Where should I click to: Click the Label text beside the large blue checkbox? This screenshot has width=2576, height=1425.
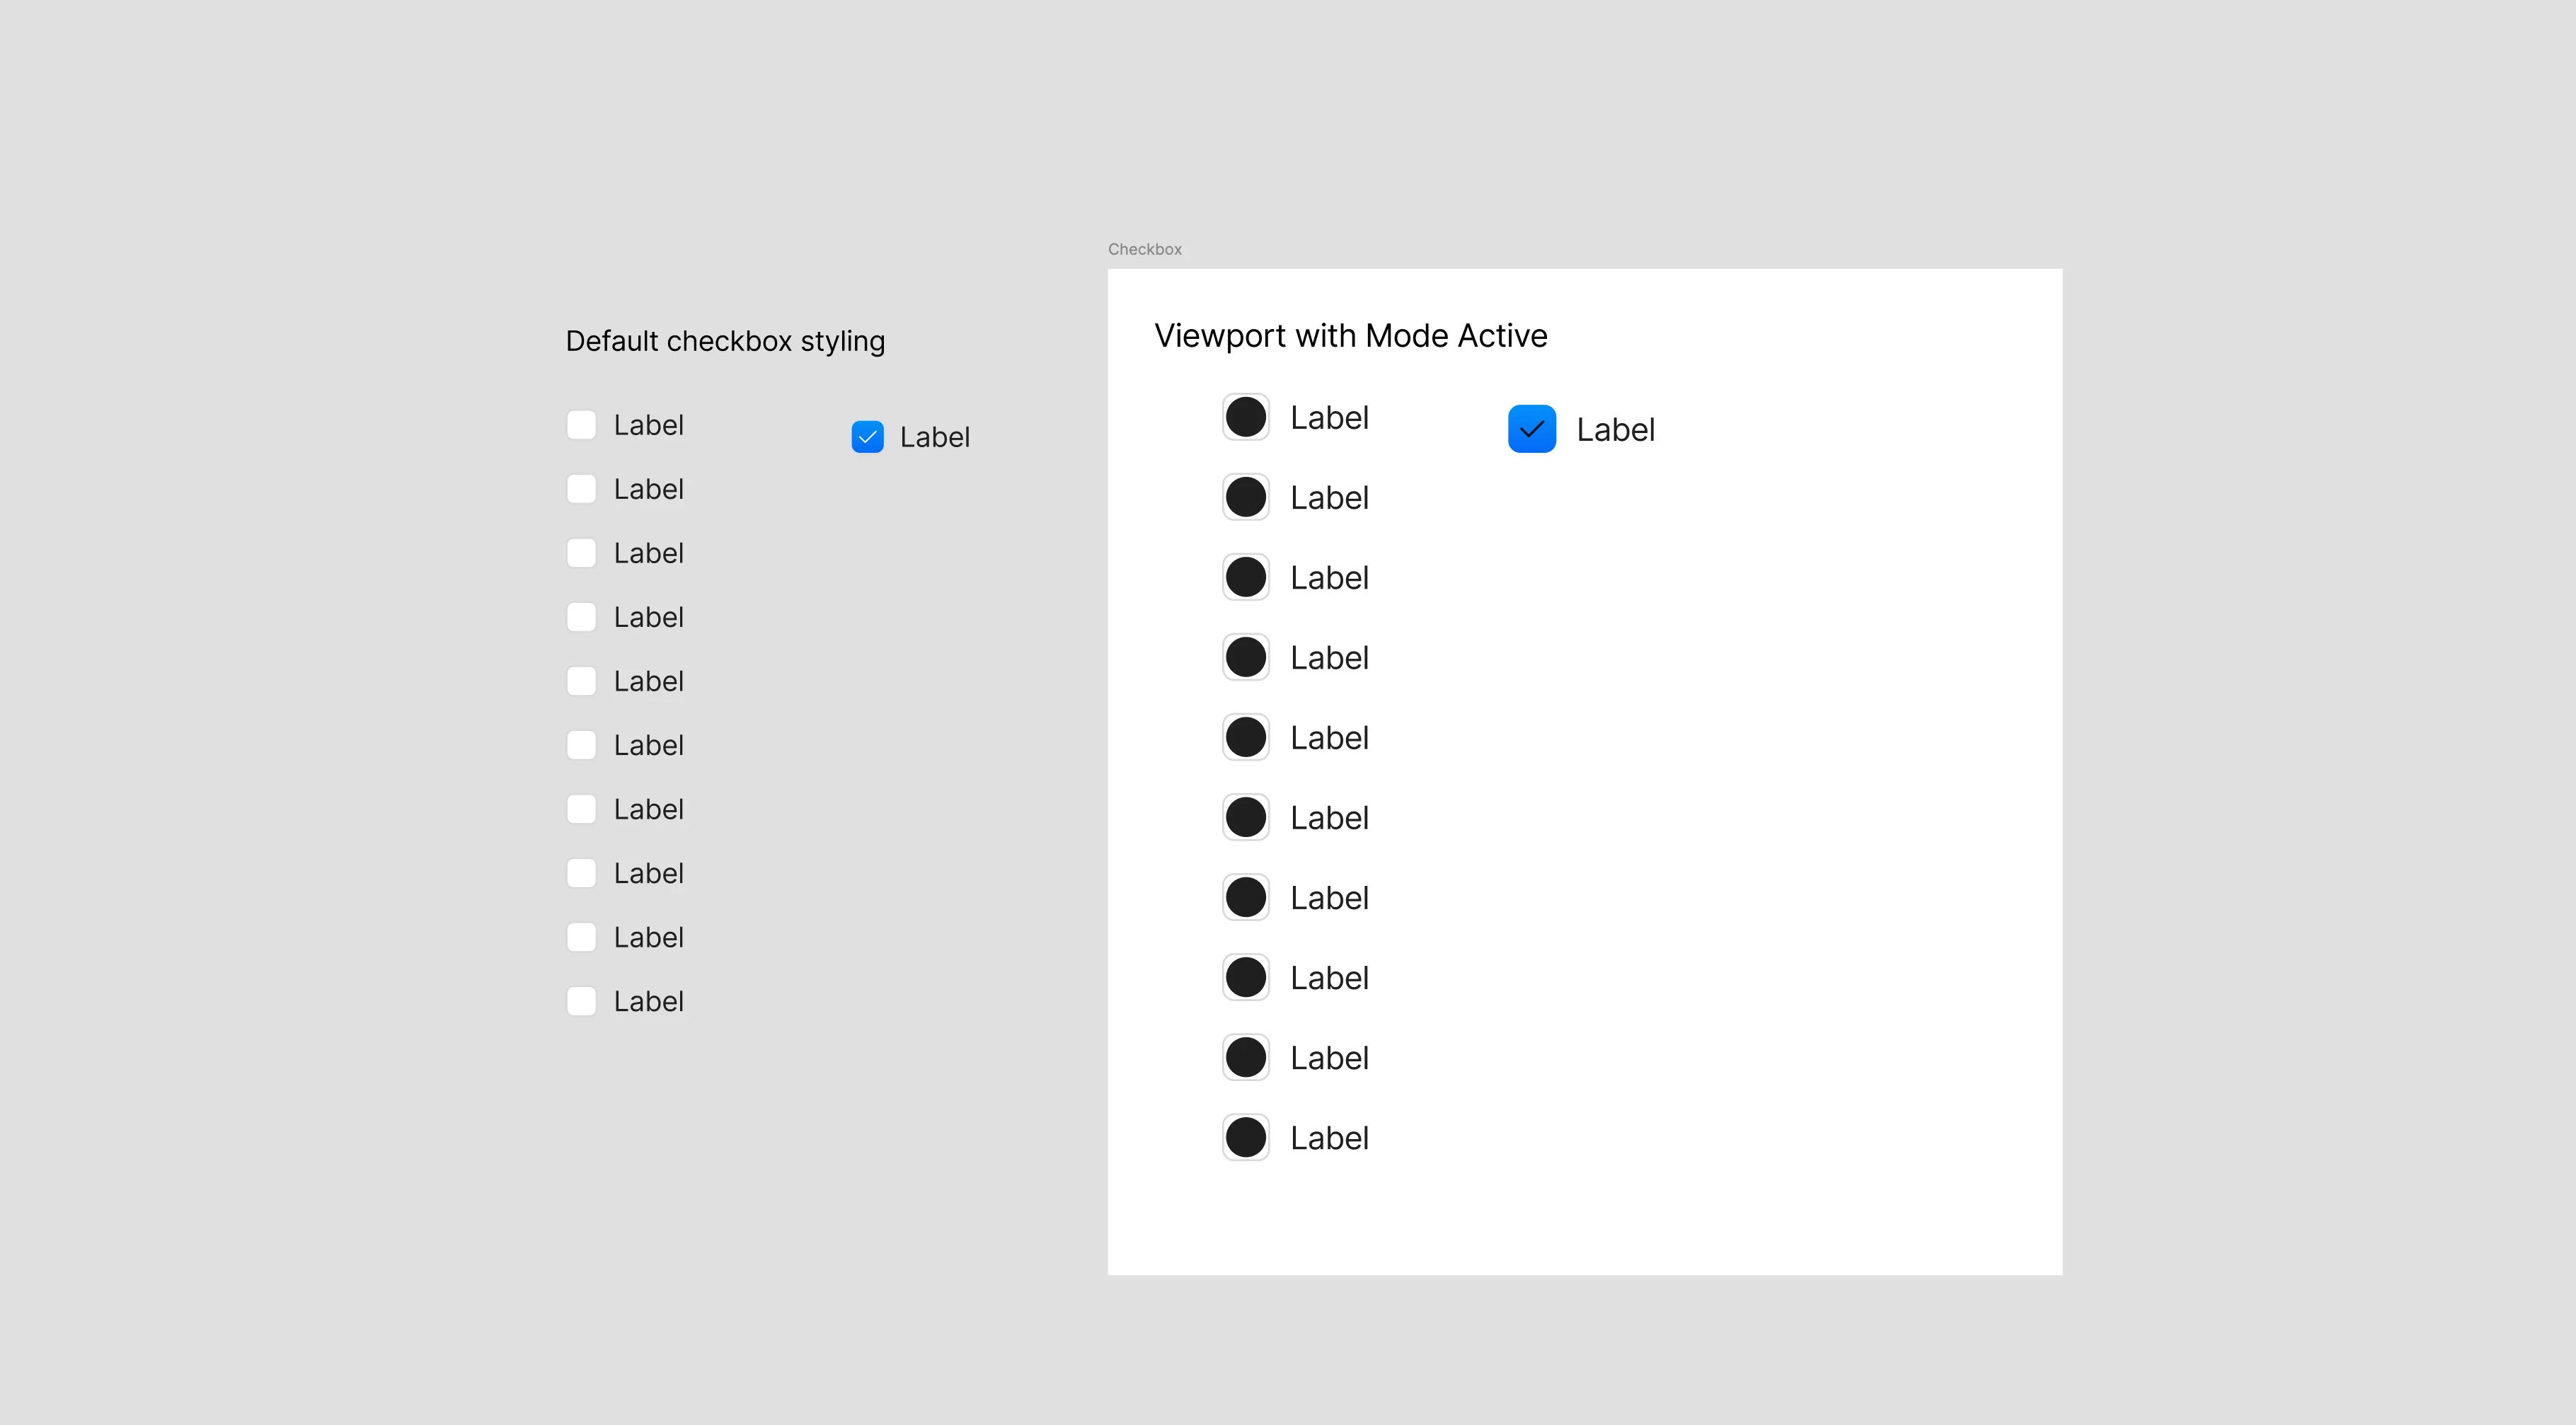(1616, 430)
